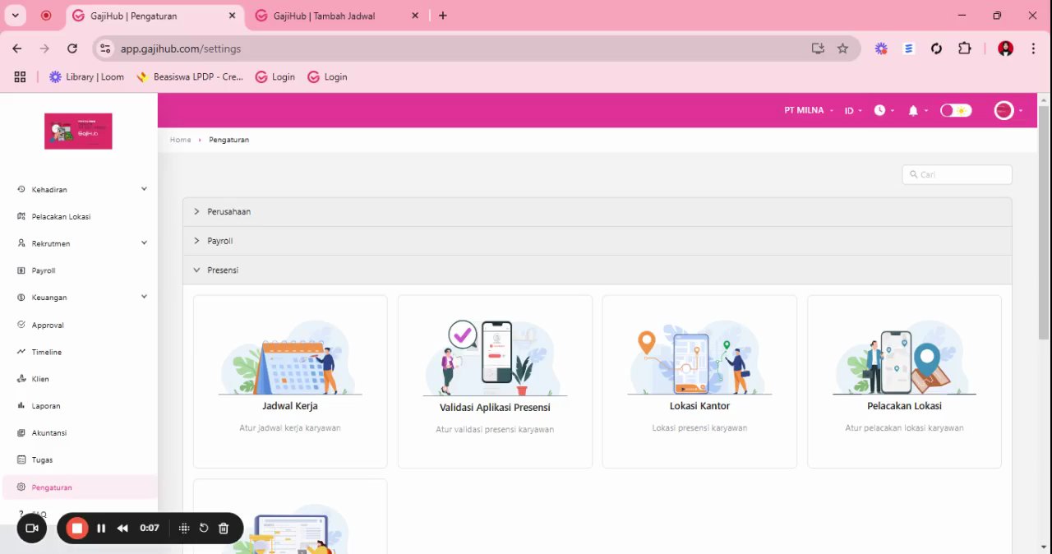Viewport: 1052px width, 554px height.
Task: Bookmark page with star icon
Action: coord(842,48)
